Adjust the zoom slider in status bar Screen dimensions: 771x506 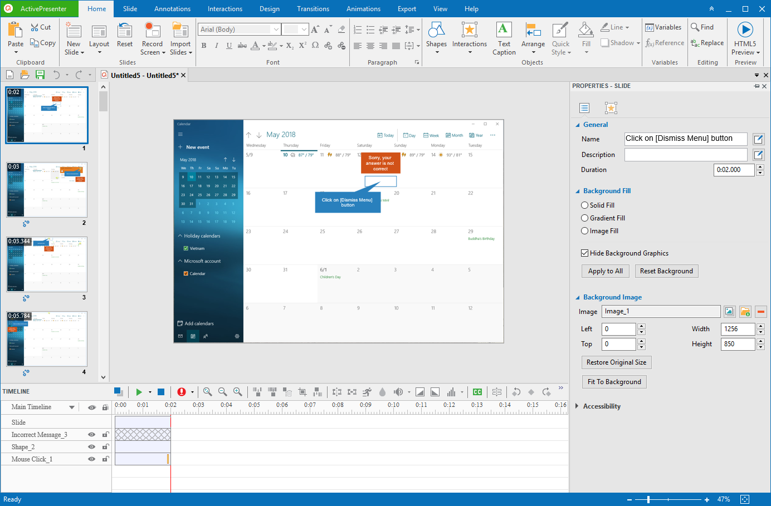point(648,499)
